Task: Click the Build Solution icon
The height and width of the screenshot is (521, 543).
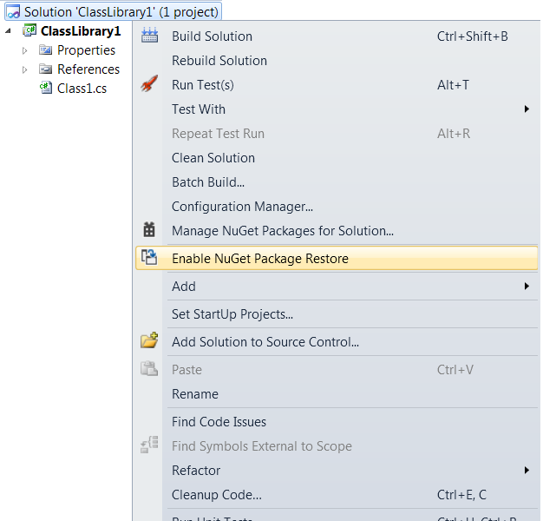Action: click(x=149, y=36)
